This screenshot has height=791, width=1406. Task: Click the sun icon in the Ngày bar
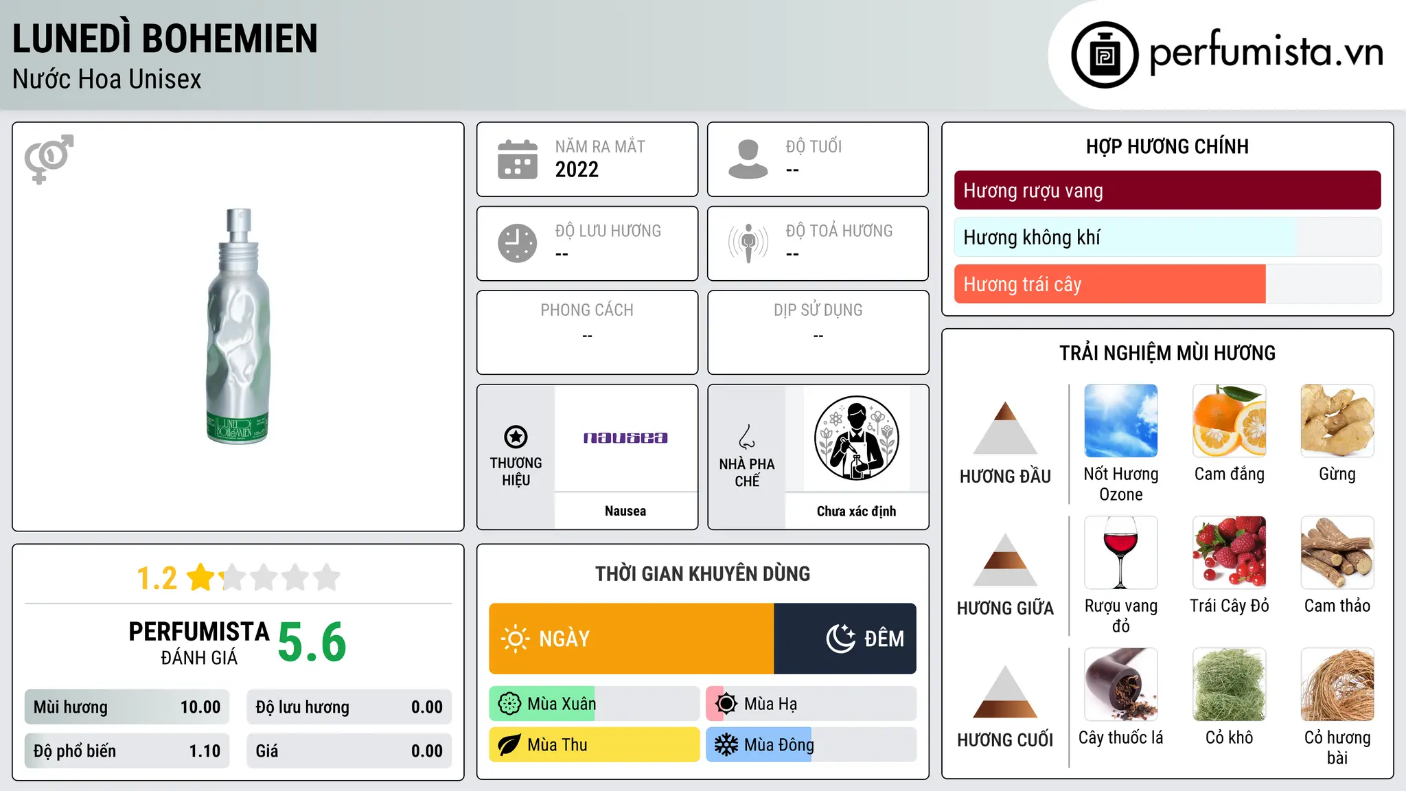pos(516,639)
